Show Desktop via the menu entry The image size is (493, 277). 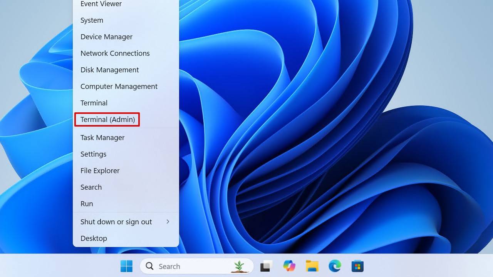pos(94,239)
